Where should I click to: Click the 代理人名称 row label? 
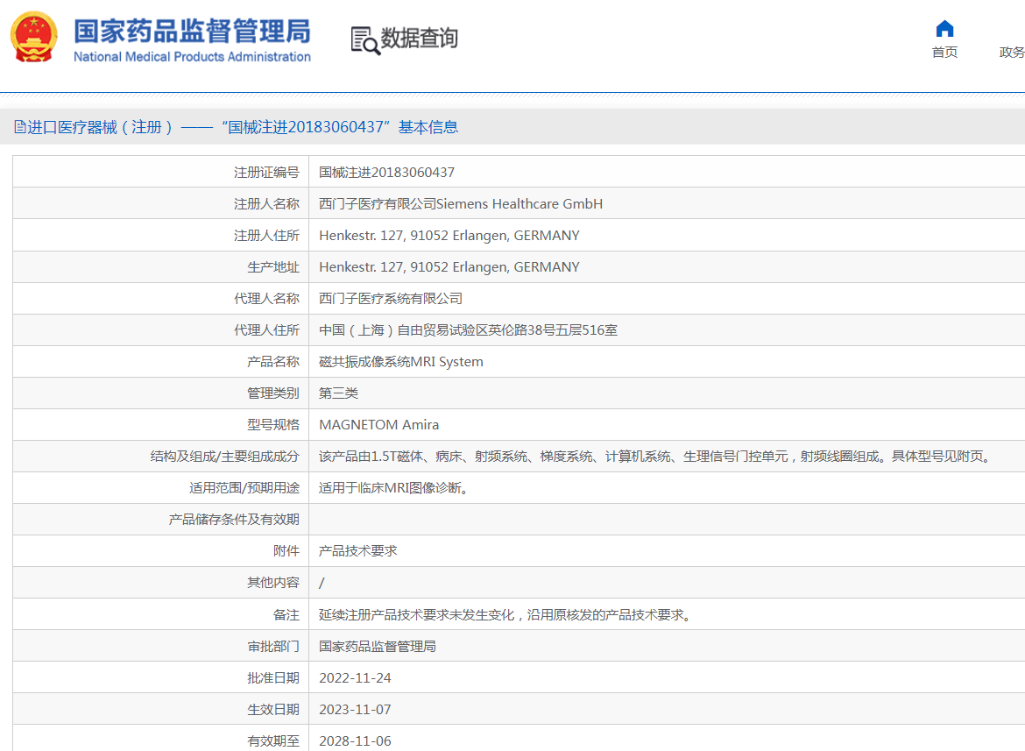tap(266, 299)
